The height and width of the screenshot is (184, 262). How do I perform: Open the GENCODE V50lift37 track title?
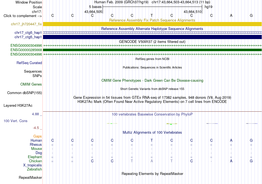click(152, 42)
